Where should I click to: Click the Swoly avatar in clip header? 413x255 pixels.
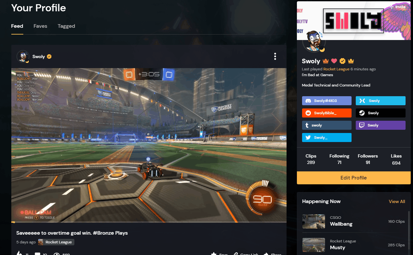point(23,56)
